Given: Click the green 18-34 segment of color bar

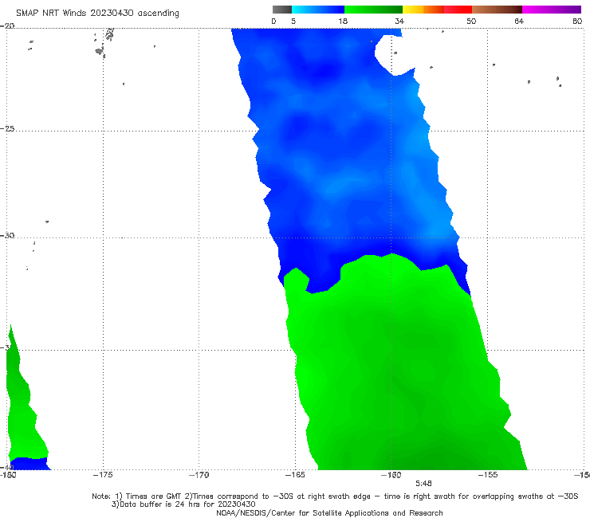Looking at the screenshot, I should click(373, 10).
